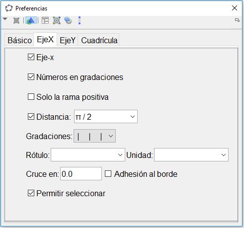
Task: Enable Solo la rama positiva
Action: (x=31, y=97)
